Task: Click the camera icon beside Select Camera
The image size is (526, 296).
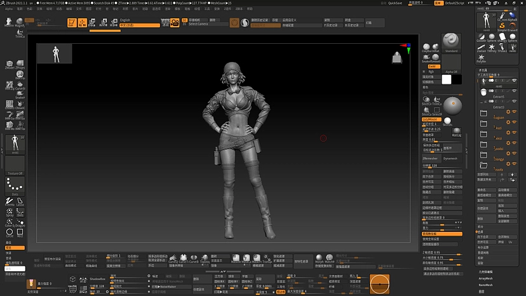Action: [175, 22]
